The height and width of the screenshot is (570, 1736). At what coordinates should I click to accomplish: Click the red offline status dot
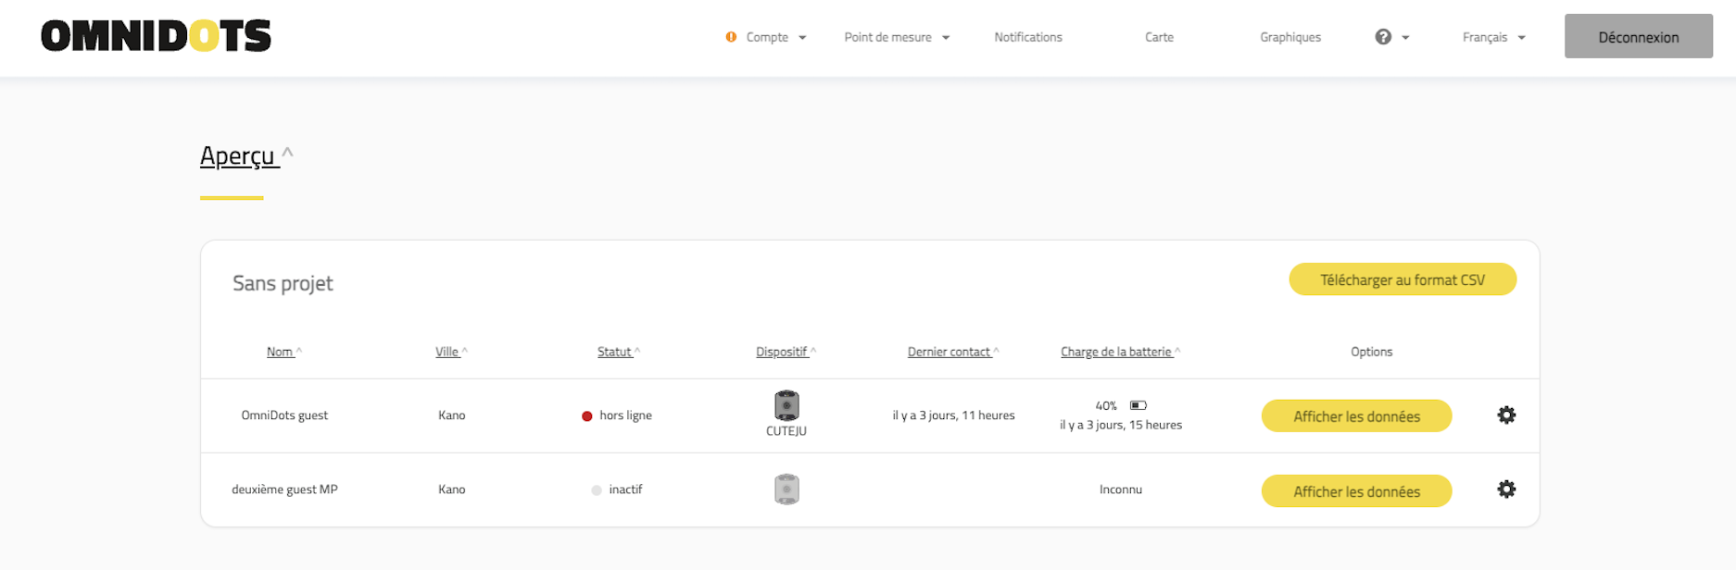pyautogui.click(x=586, y=416)
